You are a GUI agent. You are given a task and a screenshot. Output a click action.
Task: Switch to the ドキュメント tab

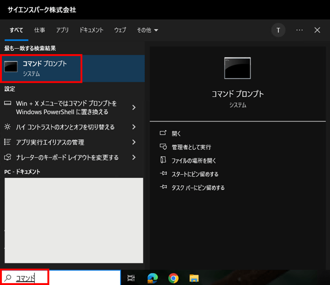tap(91, 30)
